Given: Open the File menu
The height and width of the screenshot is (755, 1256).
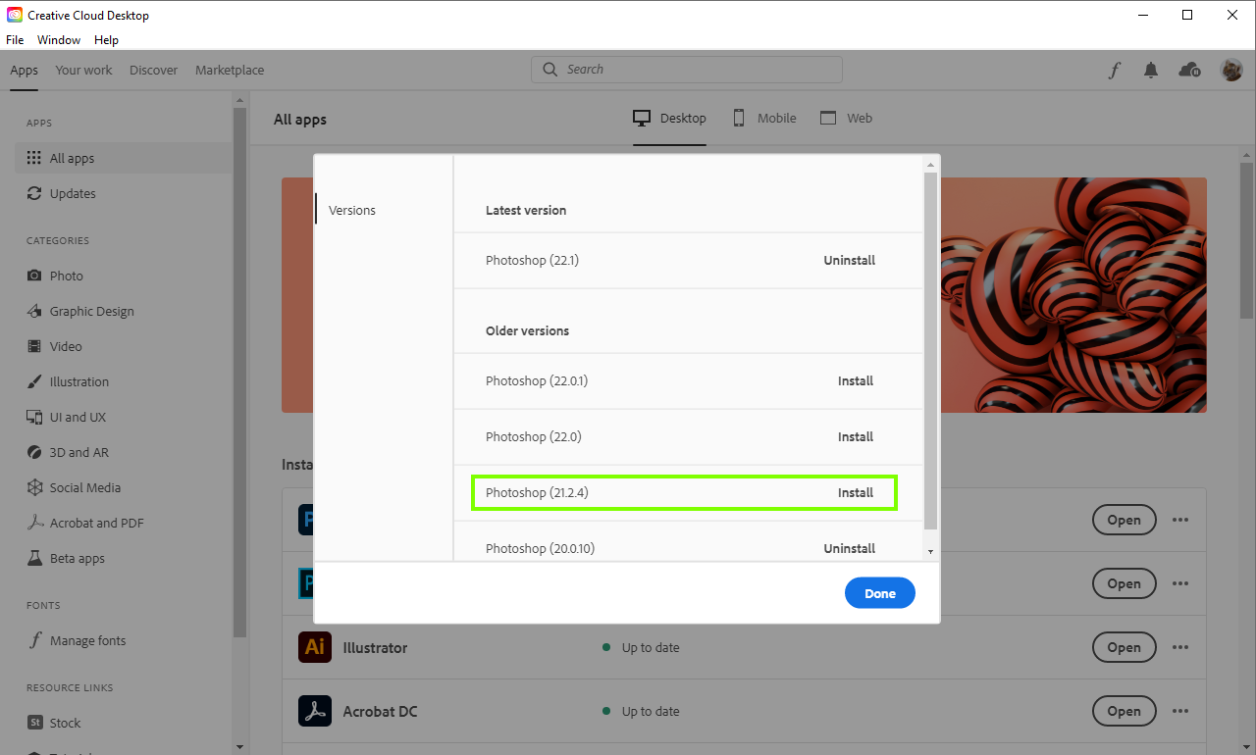Looking at the screenshot, I should pyautogui.click(x=15, y=40).
